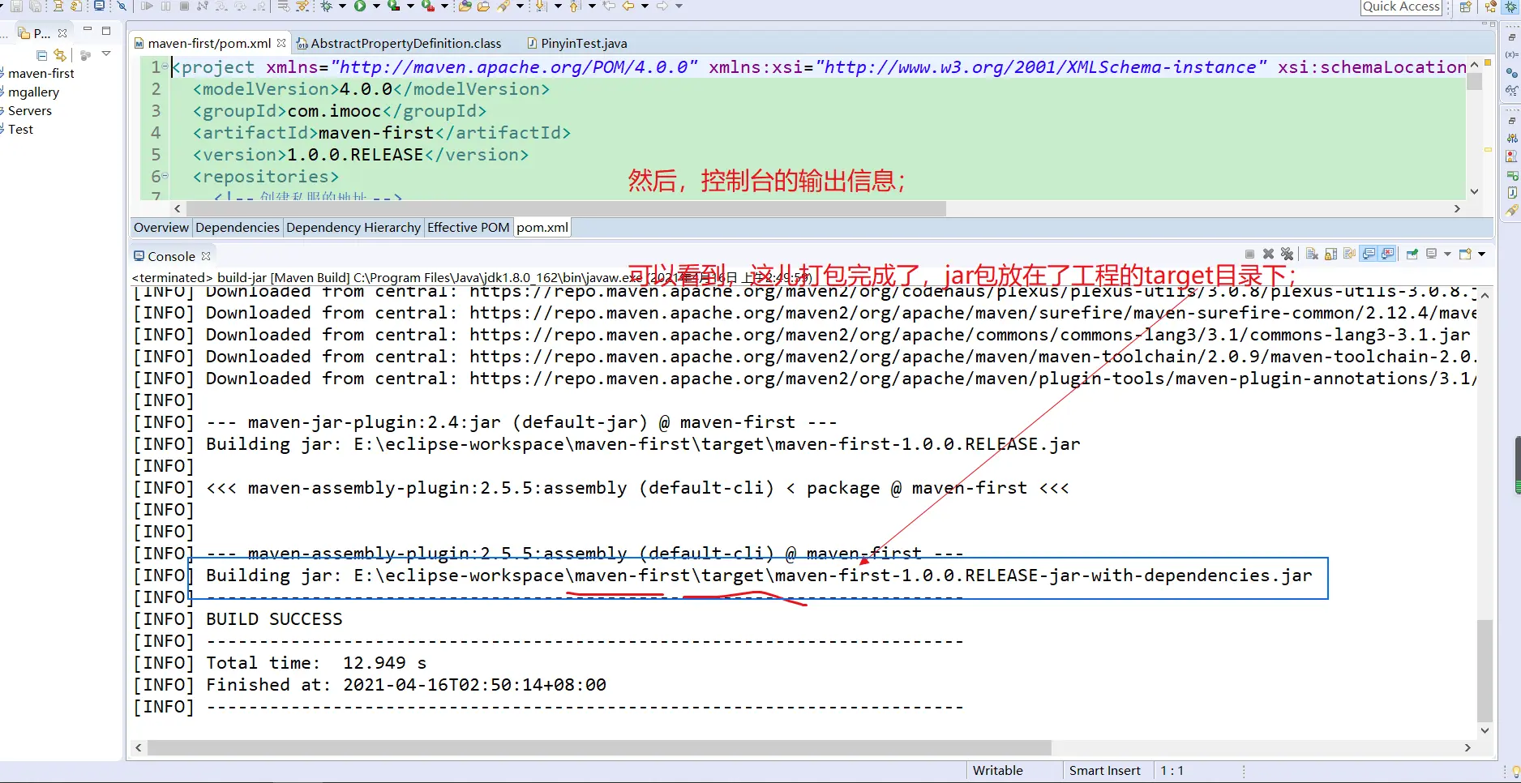Toggle Scroll Lock in Console toolbar
Screen dimensions: 1521x783
[x=1330, y=255]
